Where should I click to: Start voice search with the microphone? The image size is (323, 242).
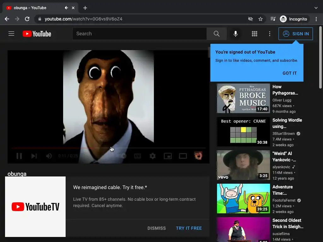pos(235,34)
